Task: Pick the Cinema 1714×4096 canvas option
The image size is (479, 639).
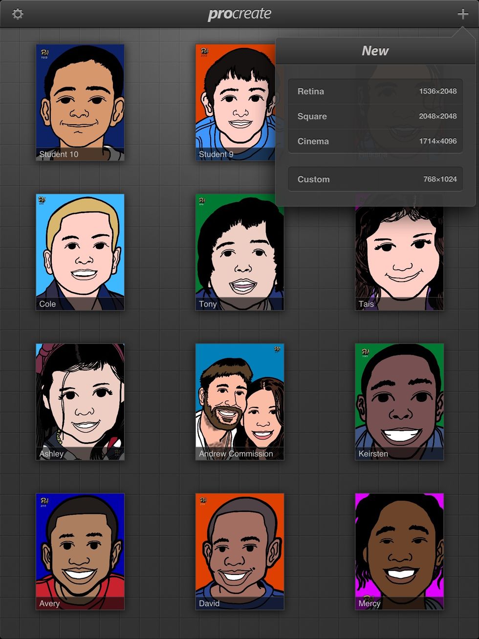Action: point(375,141)
